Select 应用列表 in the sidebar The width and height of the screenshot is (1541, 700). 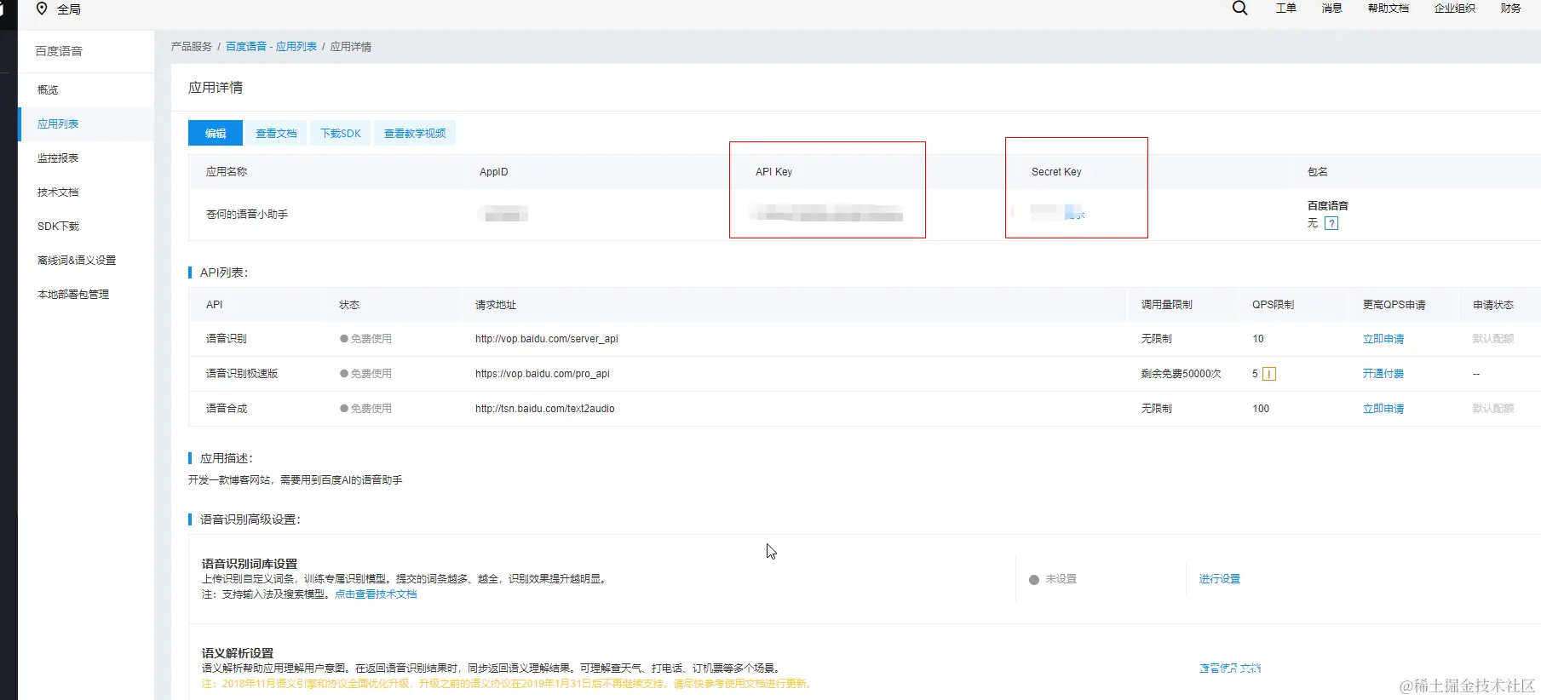(x=58, y=123)
